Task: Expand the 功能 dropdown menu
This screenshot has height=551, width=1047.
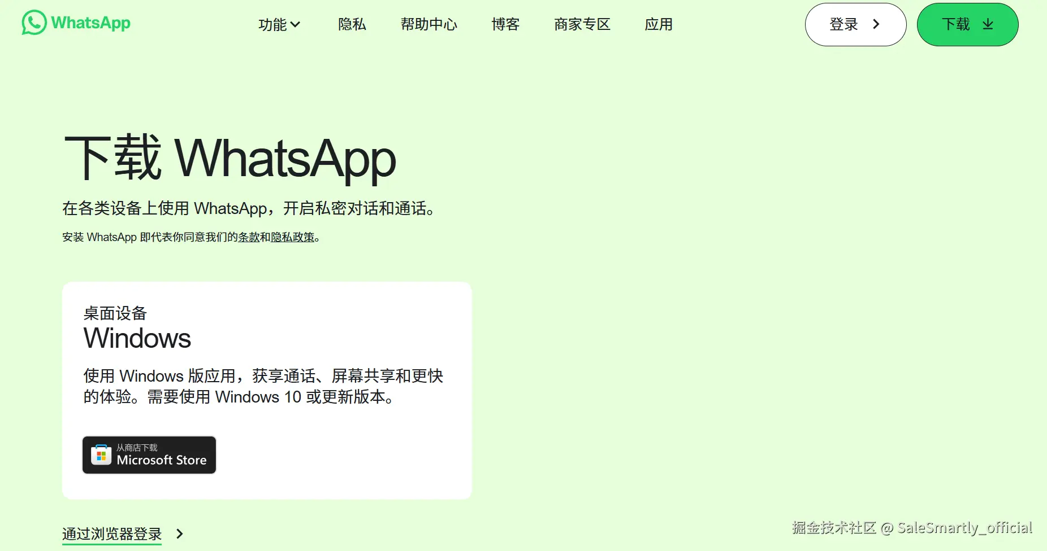Action: [x=279, y=24]
